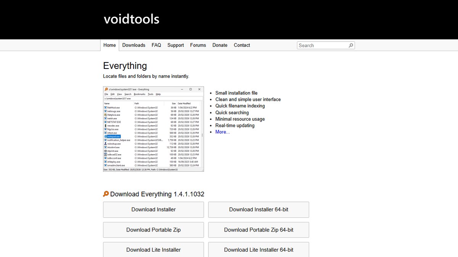Open the Contact page
458x257 pixels.
click(242, 45)
